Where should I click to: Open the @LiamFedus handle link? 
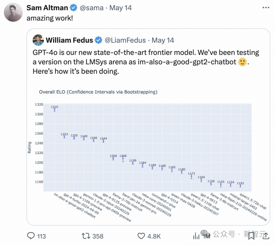[x=124, y=40]
